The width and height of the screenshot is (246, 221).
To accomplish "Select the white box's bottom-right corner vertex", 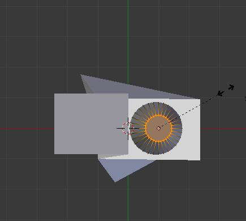I will click(200, 160).
